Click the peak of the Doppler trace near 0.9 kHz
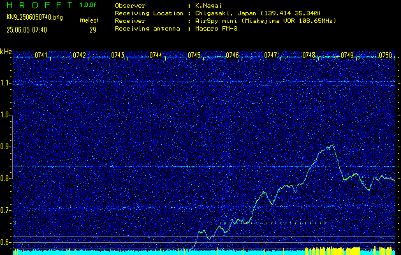The height and width of the screenshot is (255, 401). (332, 145)
